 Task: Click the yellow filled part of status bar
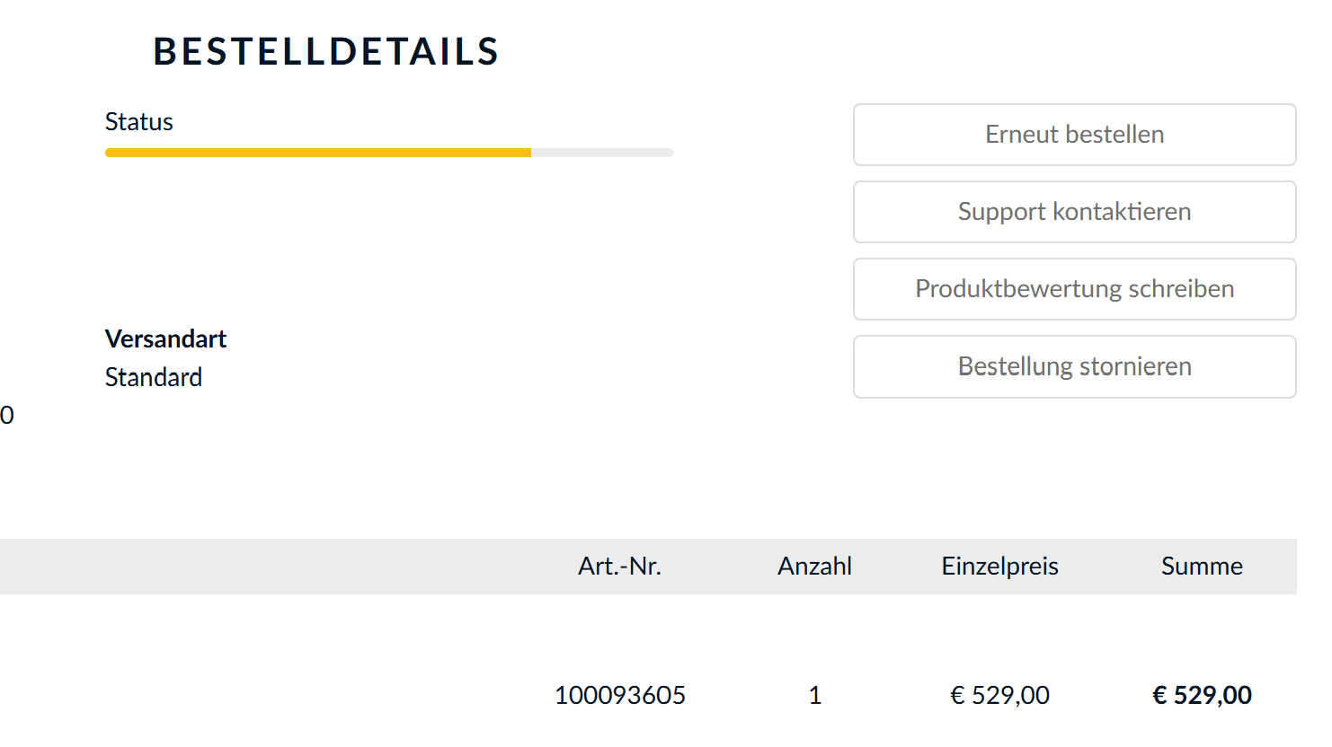[x=317, y=153]
